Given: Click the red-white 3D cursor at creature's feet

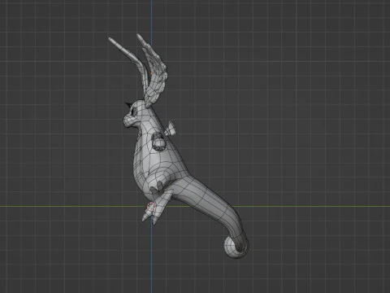Looking at the screenshot, I should pos(151,207).
